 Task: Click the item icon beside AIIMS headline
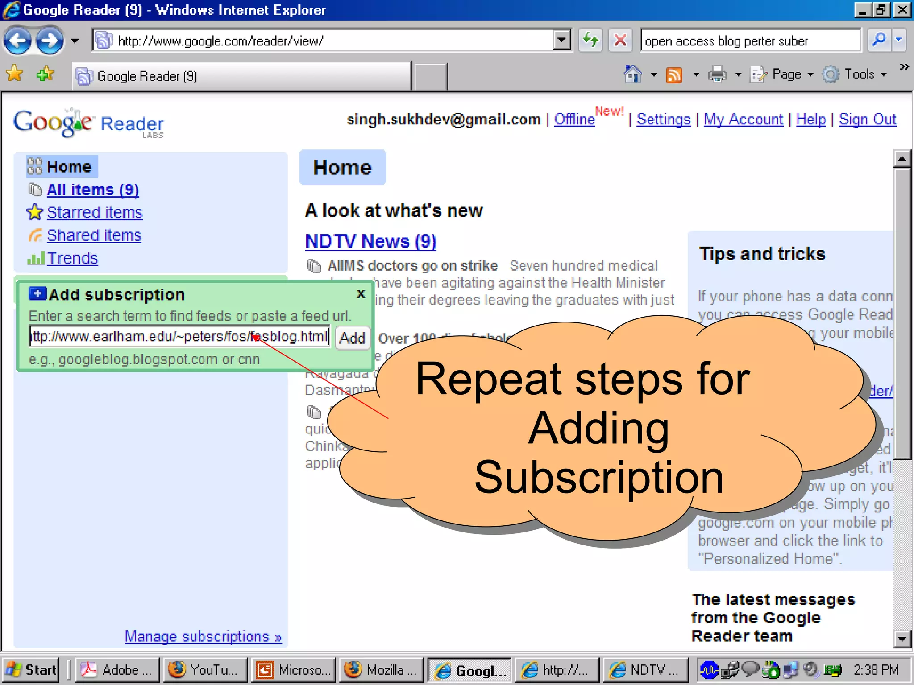click(x=314, y=266)
